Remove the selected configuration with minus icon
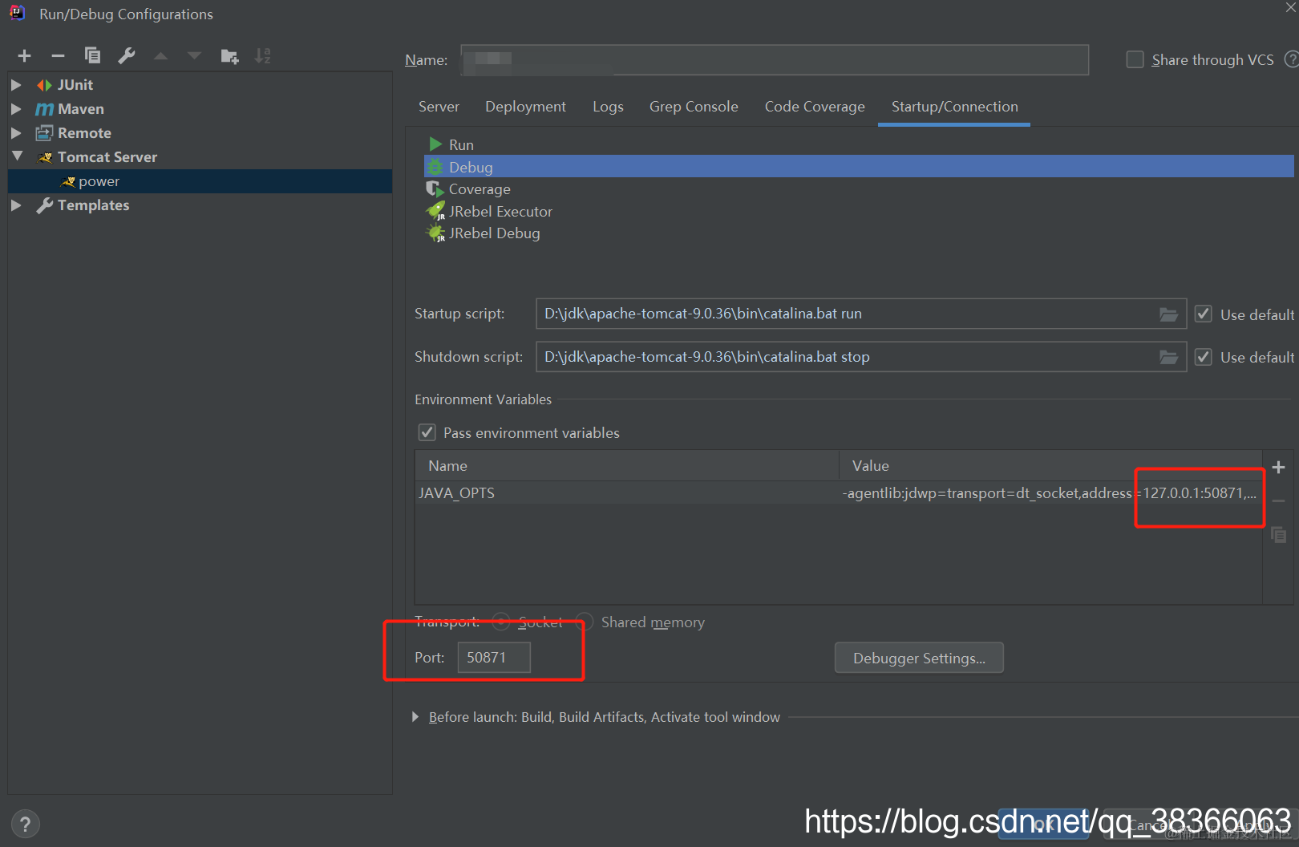The image size is (1299, 847). pyautogui.click(x=58, y=55)
